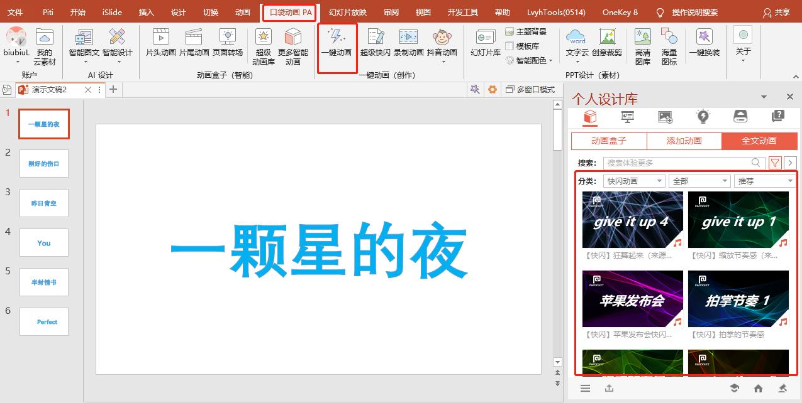802x403 pixels.
Task: Select the 片头动画 tool
Action: click(160, 44)
